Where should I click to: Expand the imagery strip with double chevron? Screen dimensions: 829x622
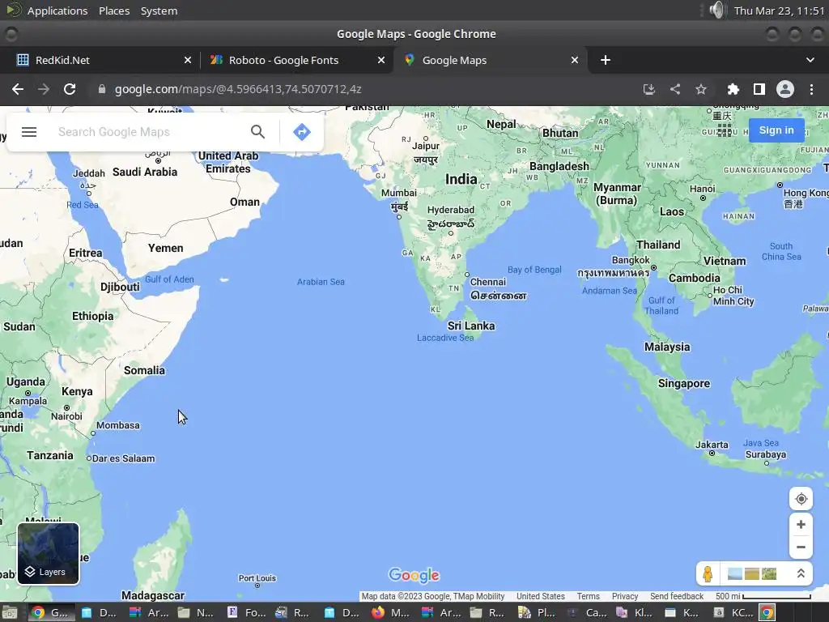coord(801,573)
